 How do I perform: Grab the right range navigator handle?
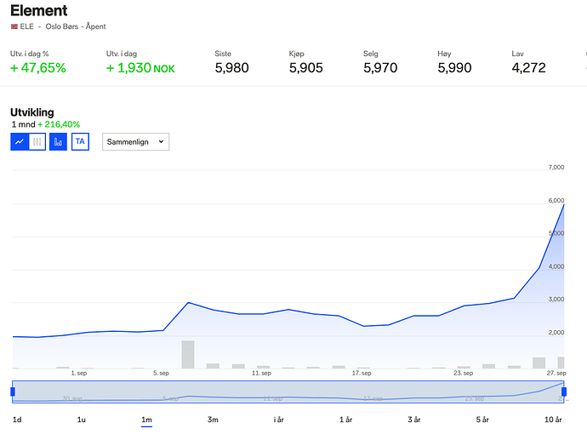pos(564,391)
